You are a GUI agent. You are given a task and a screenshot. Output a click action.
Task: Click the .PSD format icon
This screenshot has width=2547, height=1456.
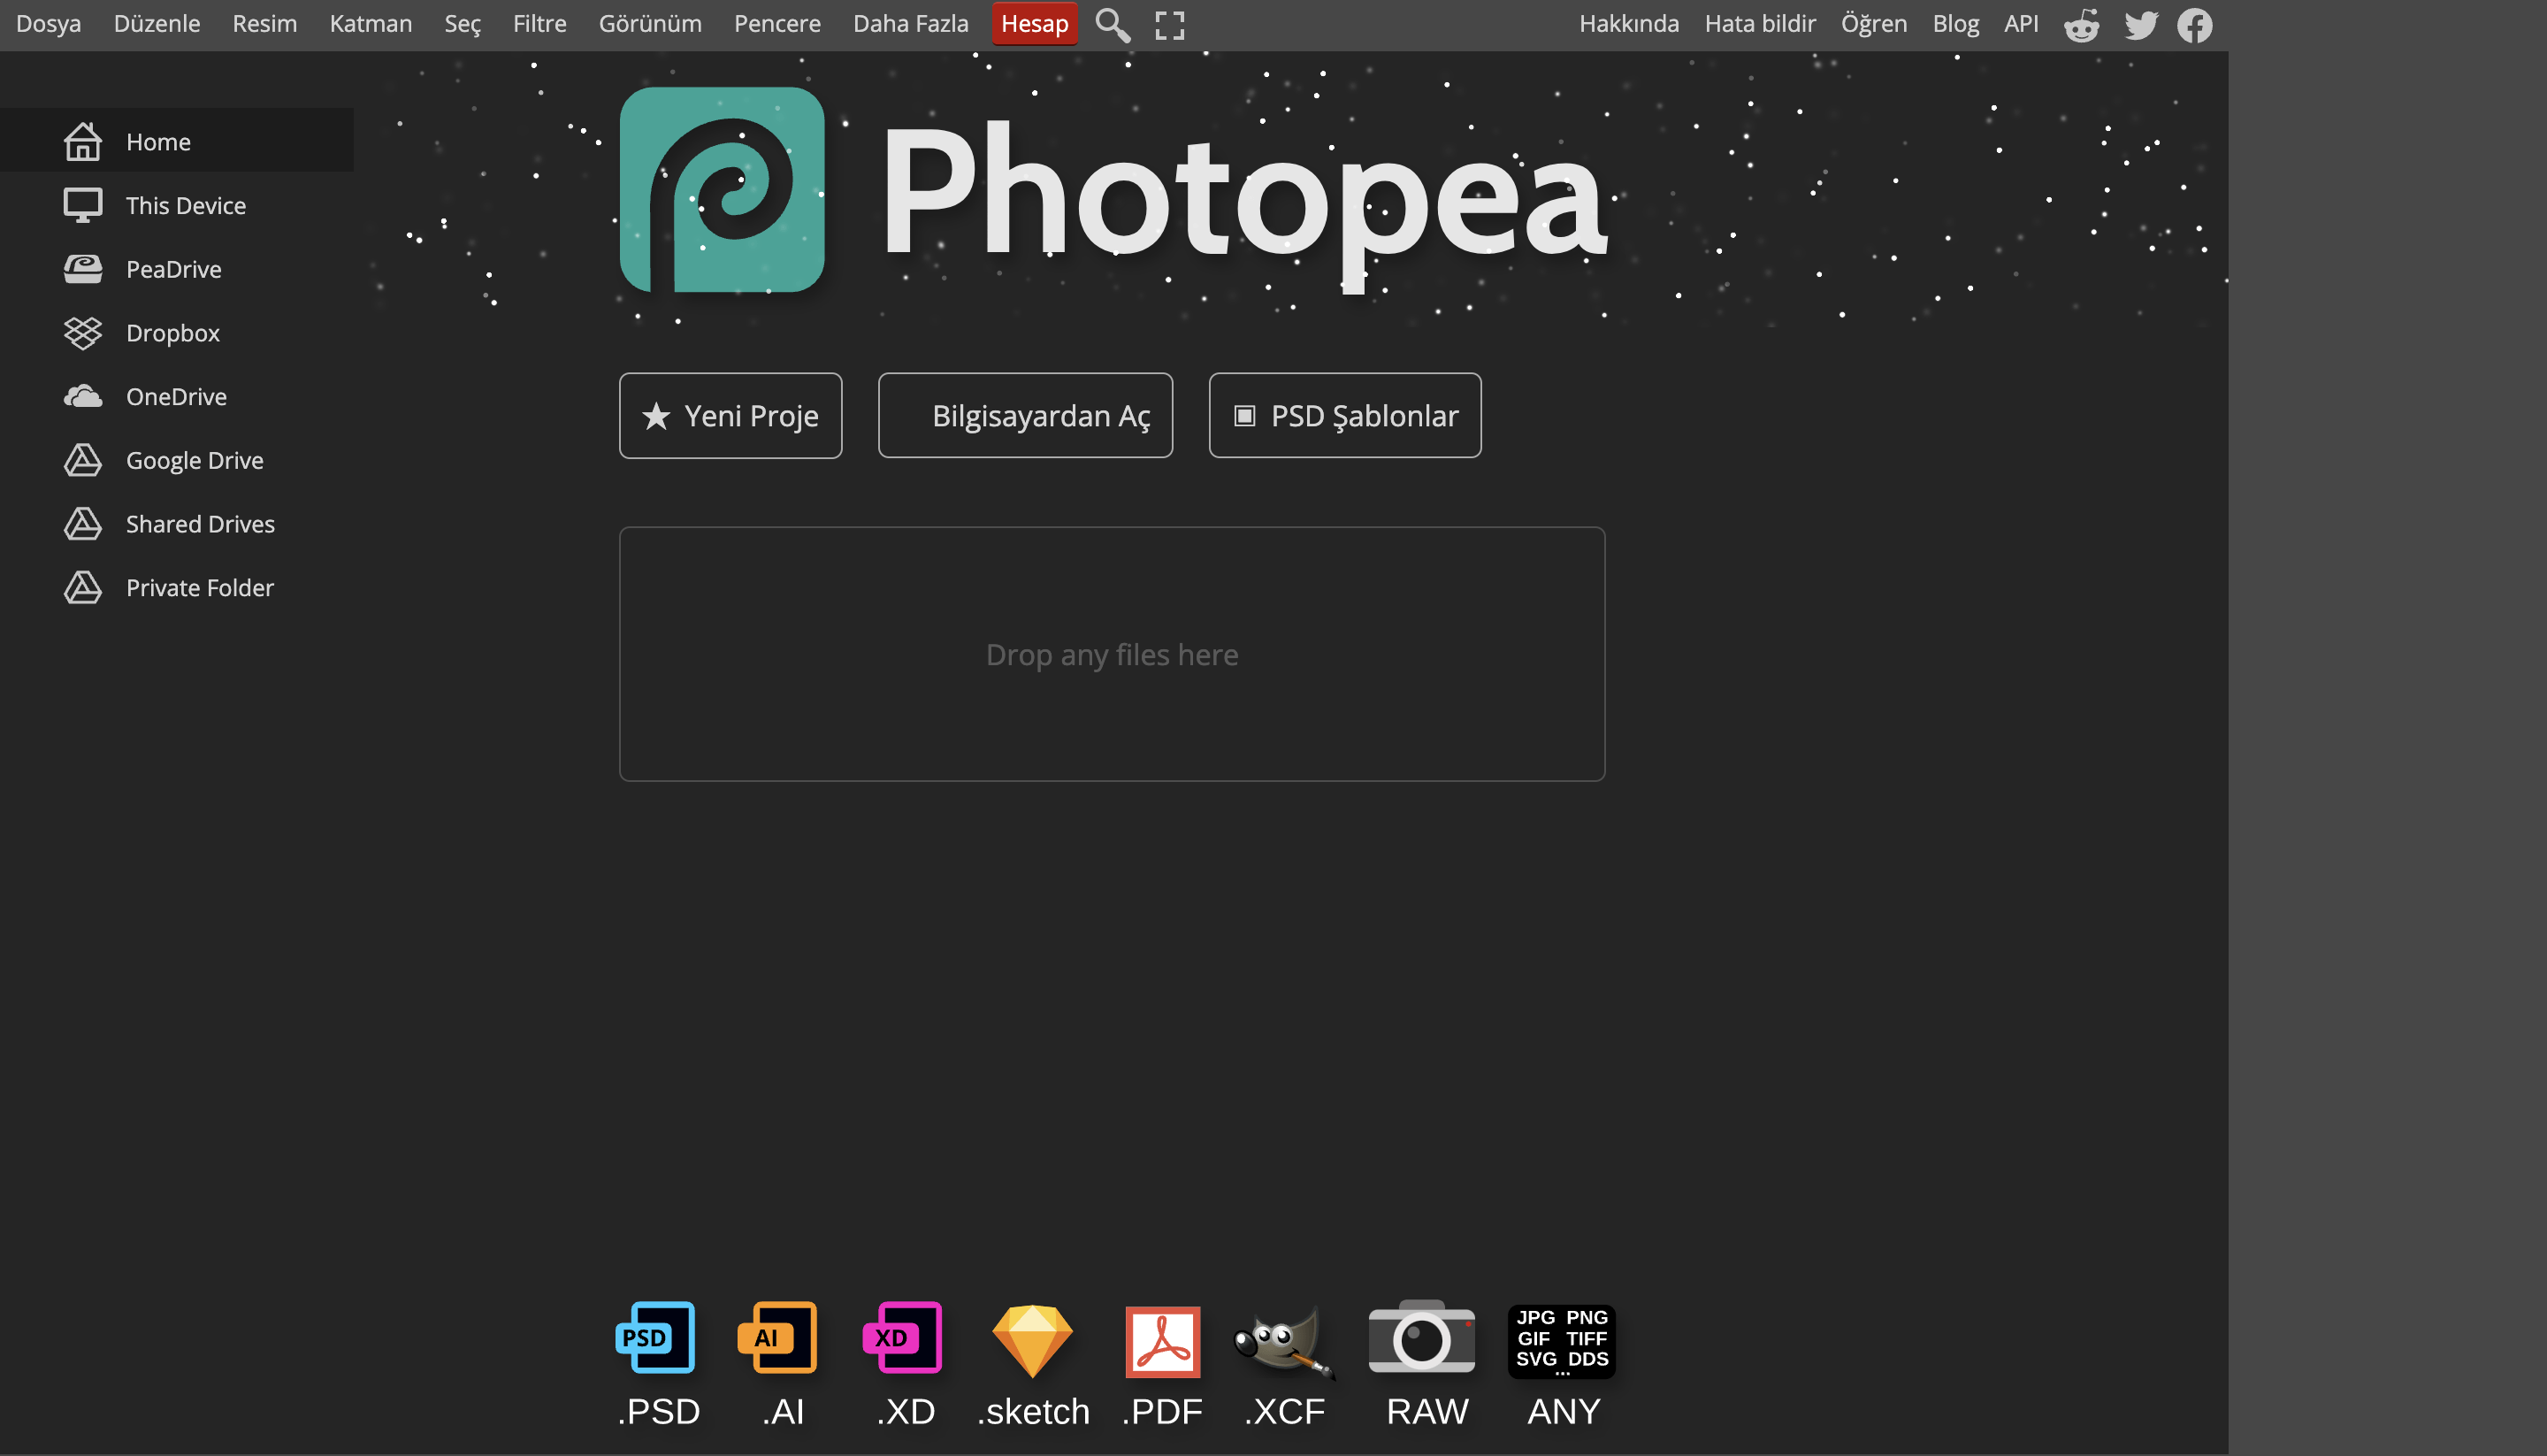[657, 1338]
